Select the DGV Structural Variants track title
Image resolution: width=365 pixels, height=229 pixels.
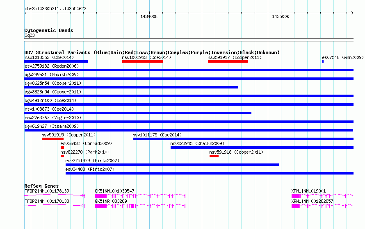point(152,52)
